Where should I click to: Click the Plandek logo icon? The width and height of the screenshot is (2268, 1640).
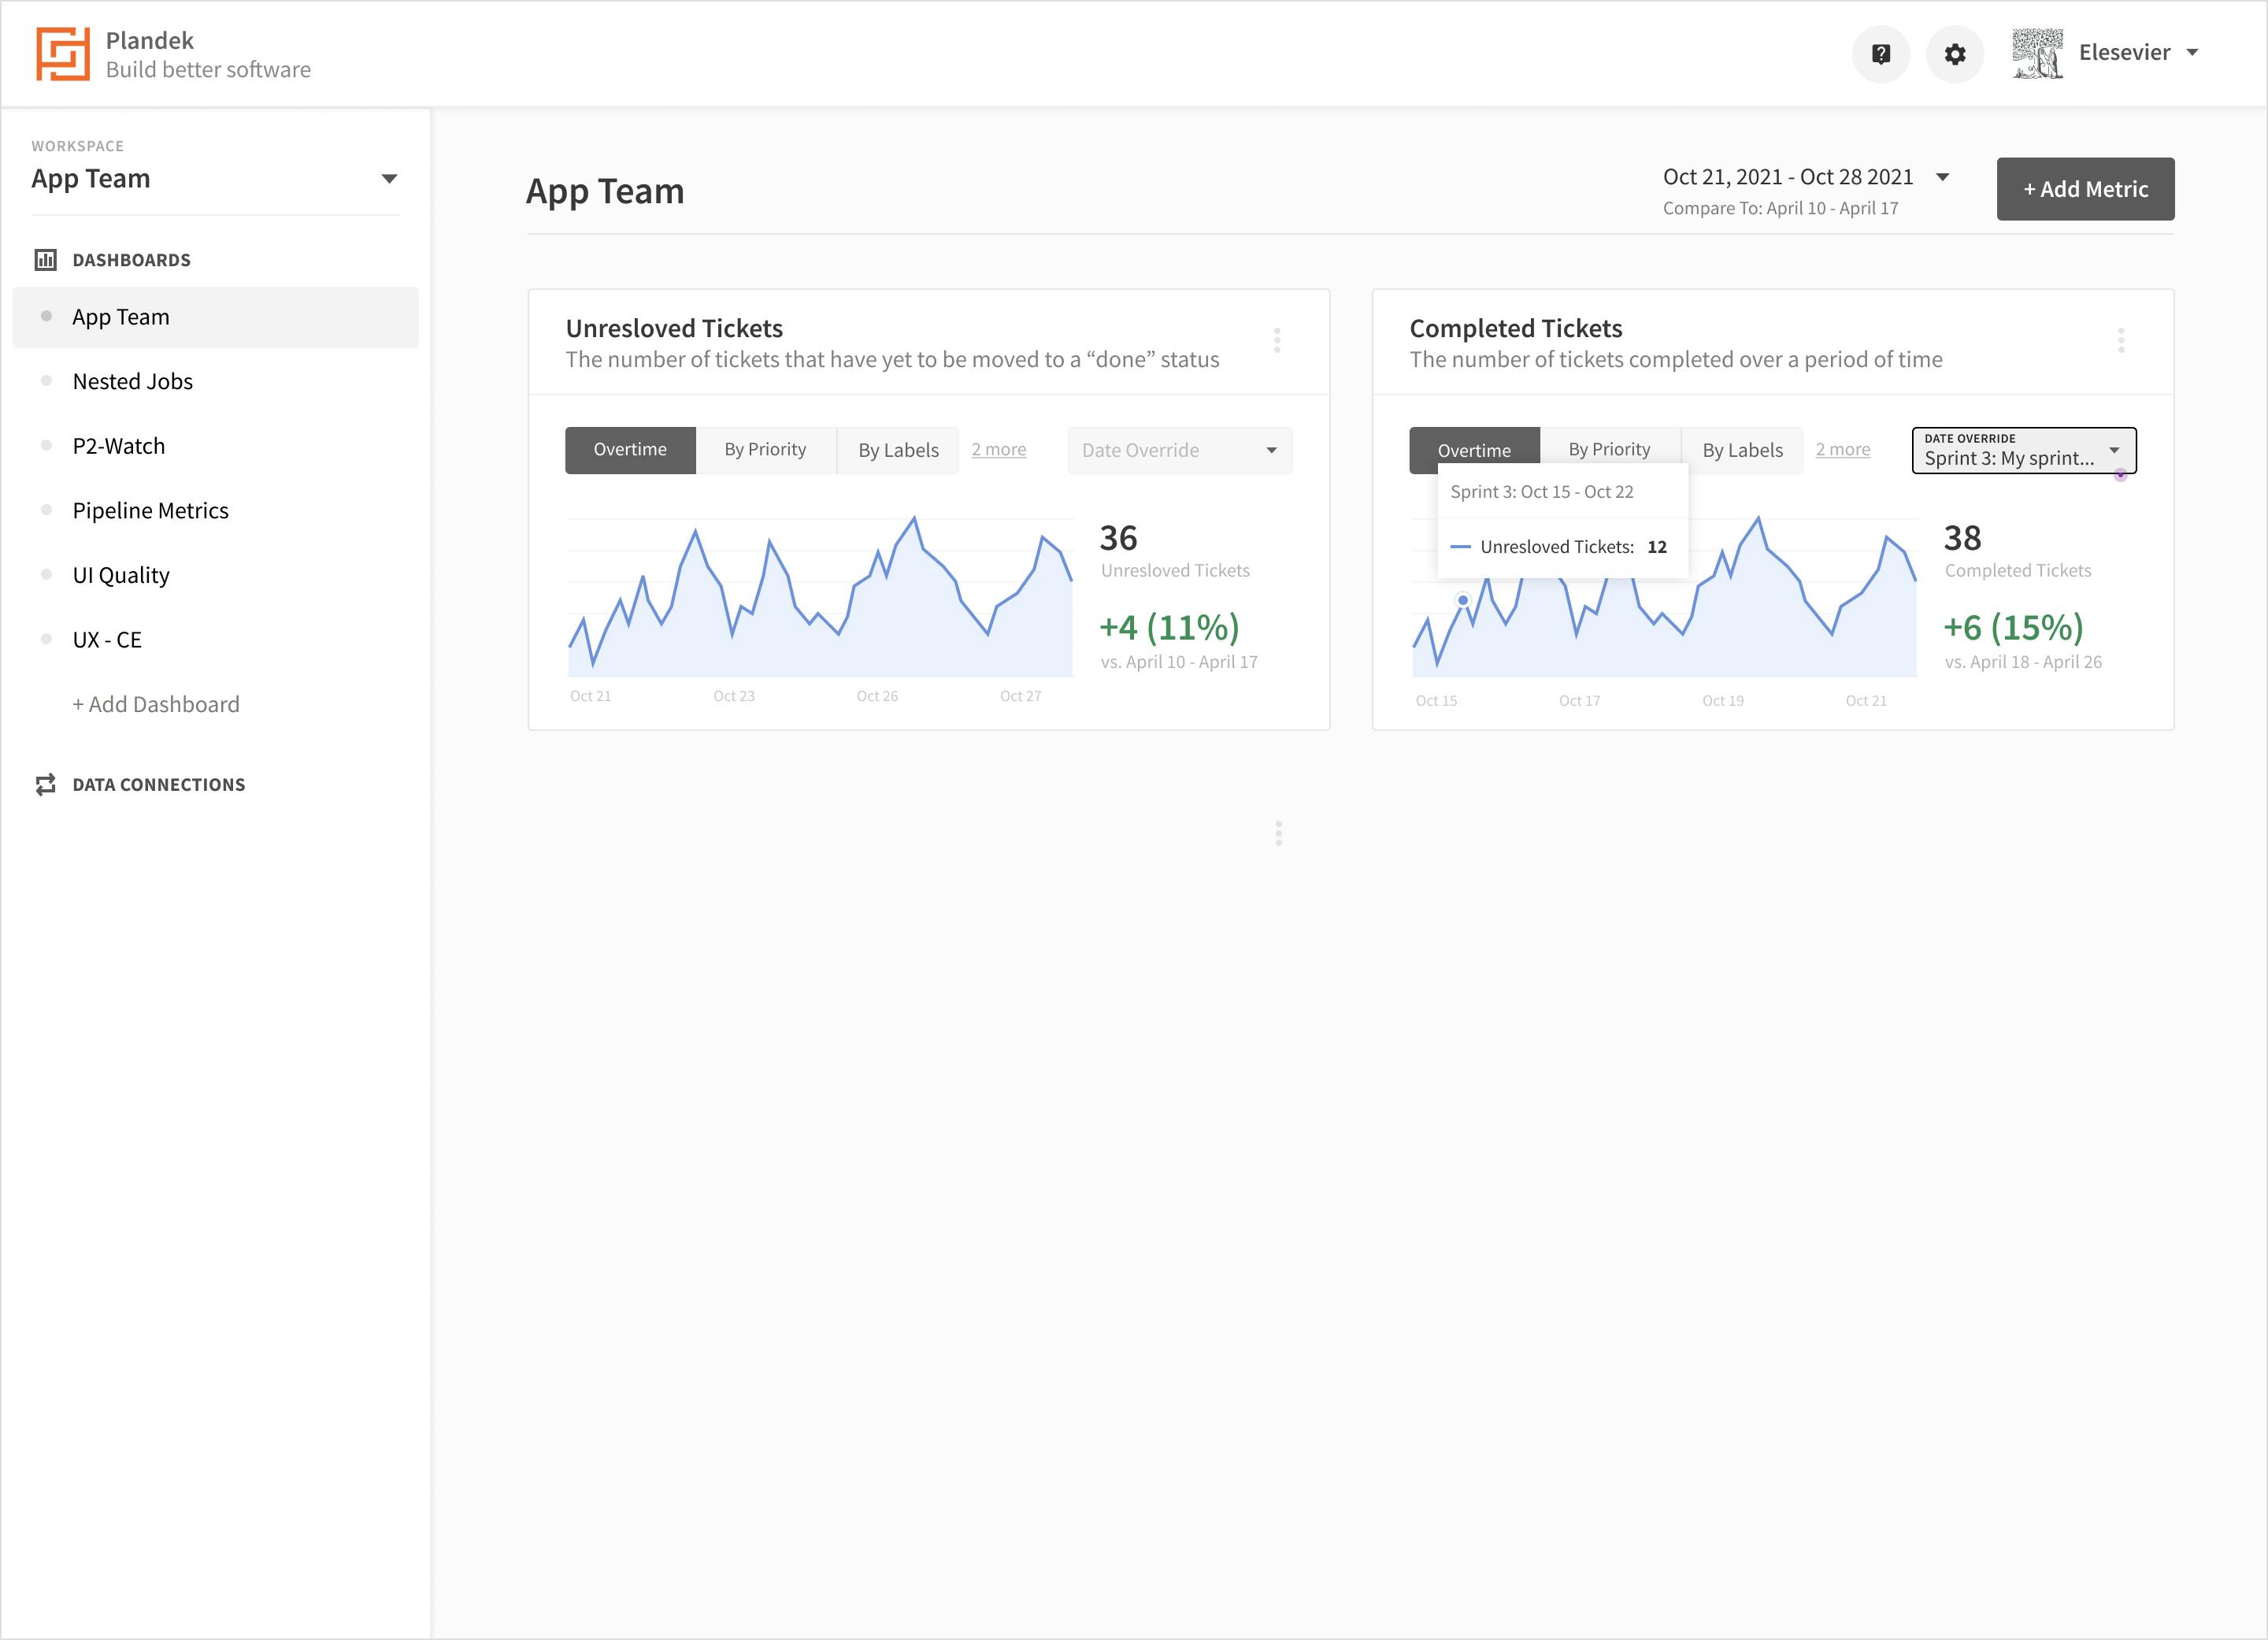pyautogui.click(x=63, y=54)
